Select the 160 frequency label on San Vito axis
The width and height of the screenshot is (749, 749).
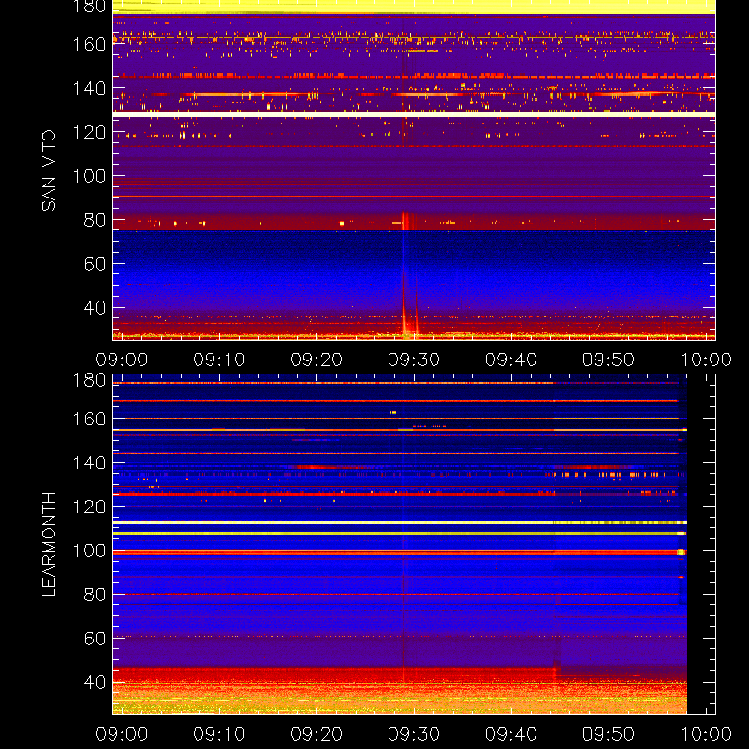click(89, 44)
